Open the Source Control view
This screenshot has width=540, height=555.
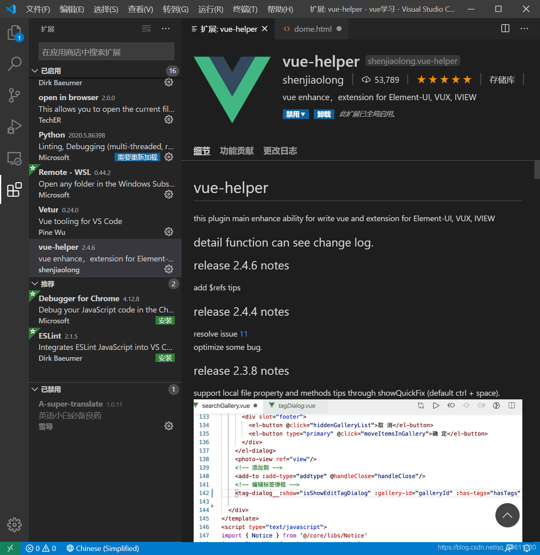click(x=14, y=95)
